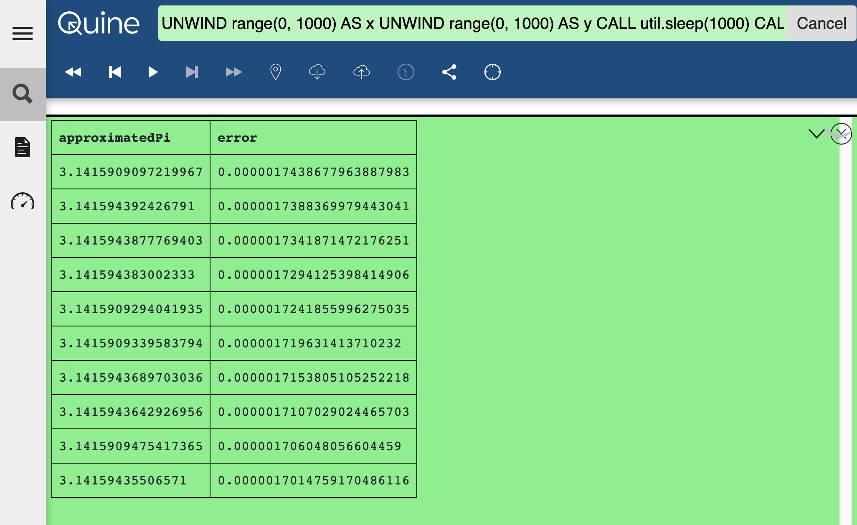
Task: Click the results panel vertical scrollbar
Action: click(x=845, y=318)
